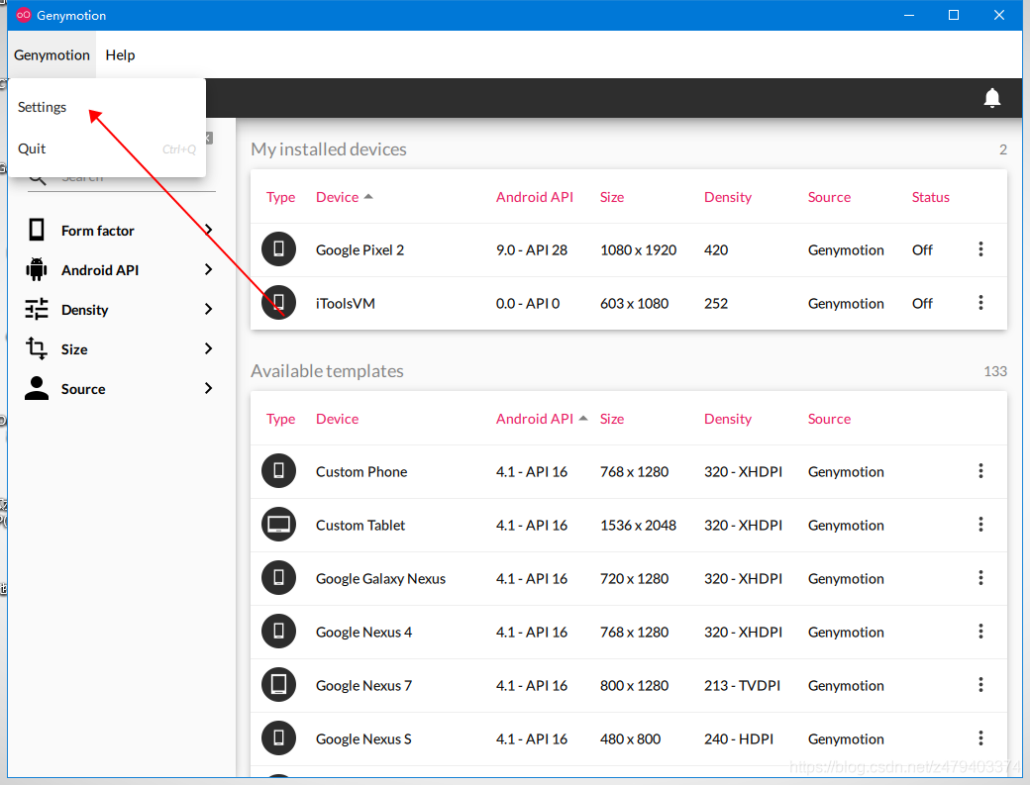Sort installed devices by Device column
1030x785 pixels.
[x=337, y=197]
